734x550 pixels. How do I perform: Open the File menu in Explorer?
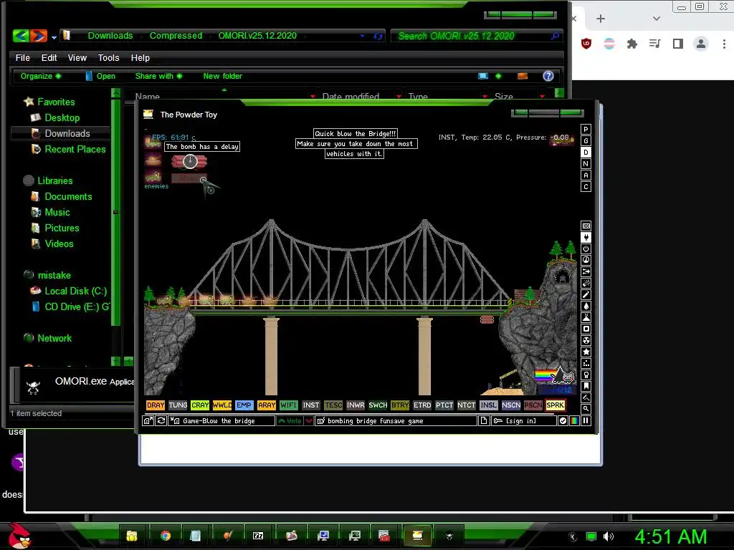tap(22, 57)
